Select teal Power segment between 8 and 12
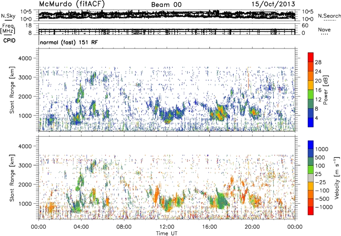341x236 pixels. point(311,104)
